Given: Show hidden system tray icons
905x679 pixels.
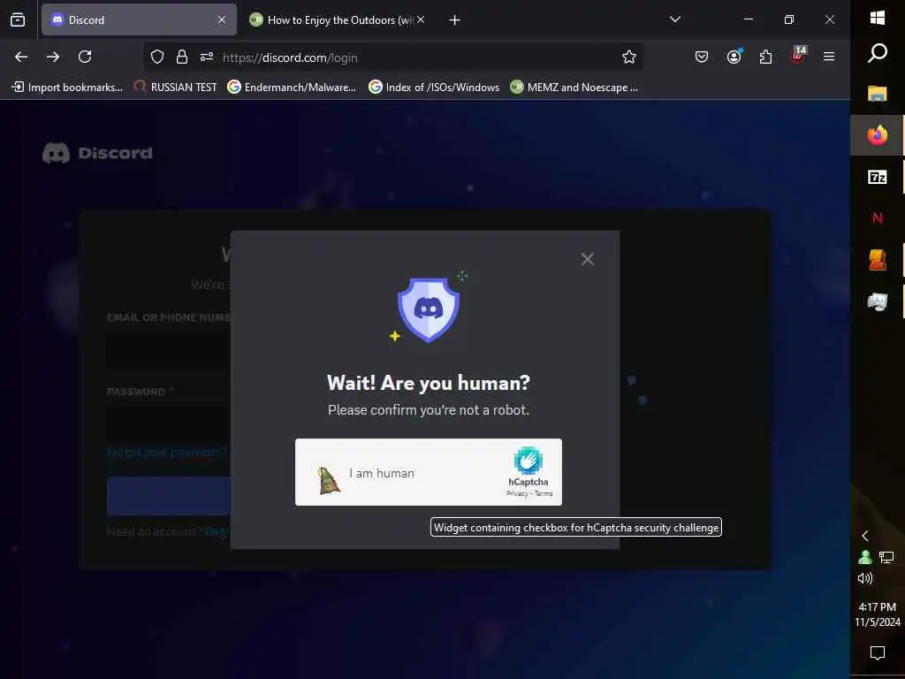Looking at the screenshot, I should pos(864,536).
